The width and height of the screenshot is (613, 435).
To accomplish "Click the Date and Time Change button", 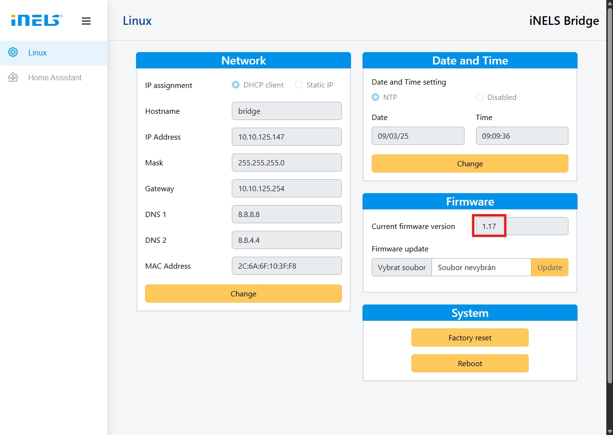I will click(x=470, y=163).
